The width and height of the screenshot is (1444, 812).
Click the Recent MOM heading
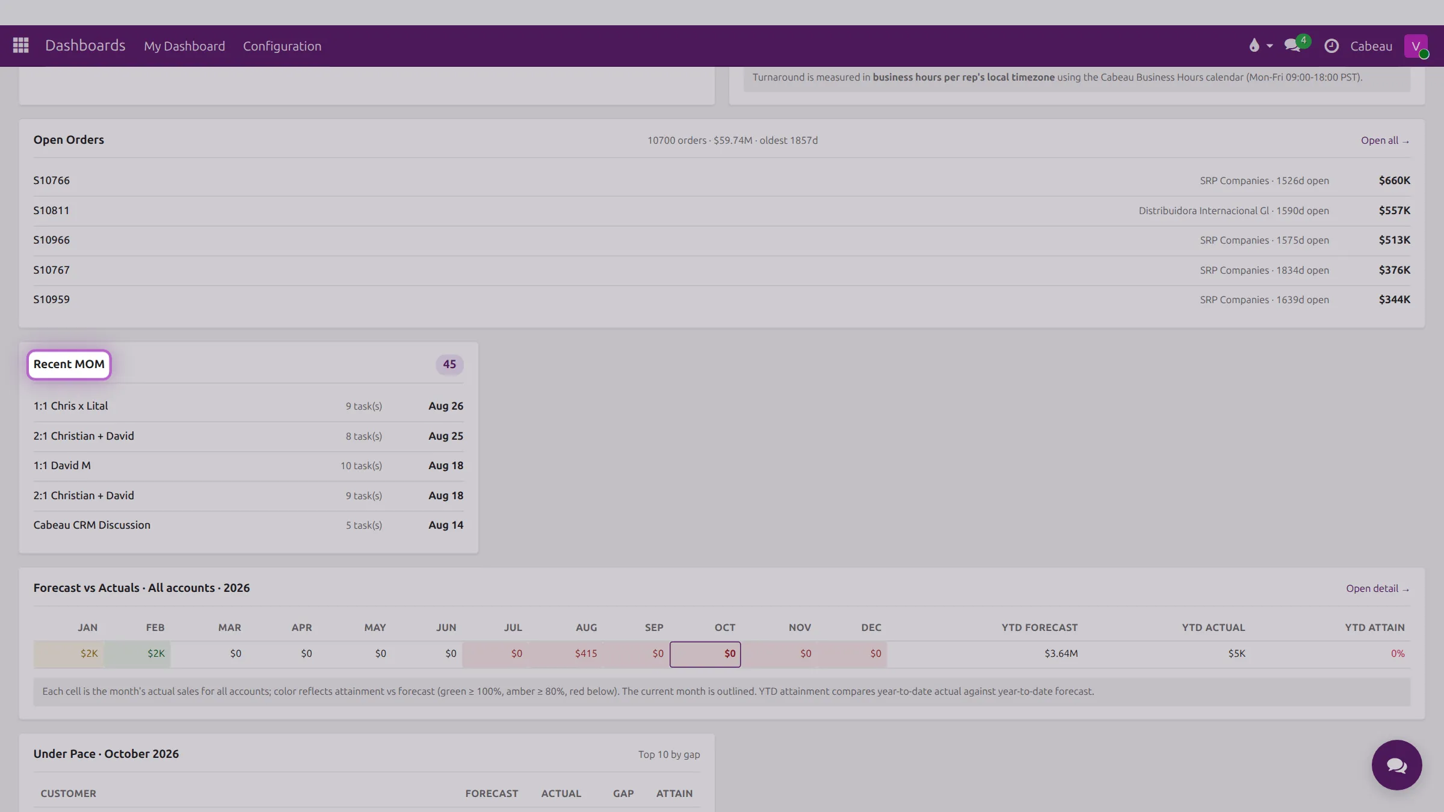click(69, 364)
